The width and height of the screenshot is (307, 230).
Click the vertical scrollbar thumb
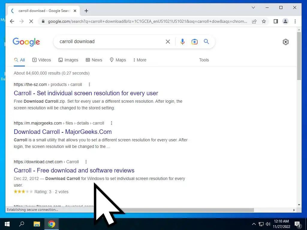pyautogui.click(x=299, y=56)
